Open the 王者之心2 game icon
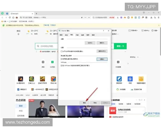The height and width of the screenshot is (129, 161). tap(31, 79)
